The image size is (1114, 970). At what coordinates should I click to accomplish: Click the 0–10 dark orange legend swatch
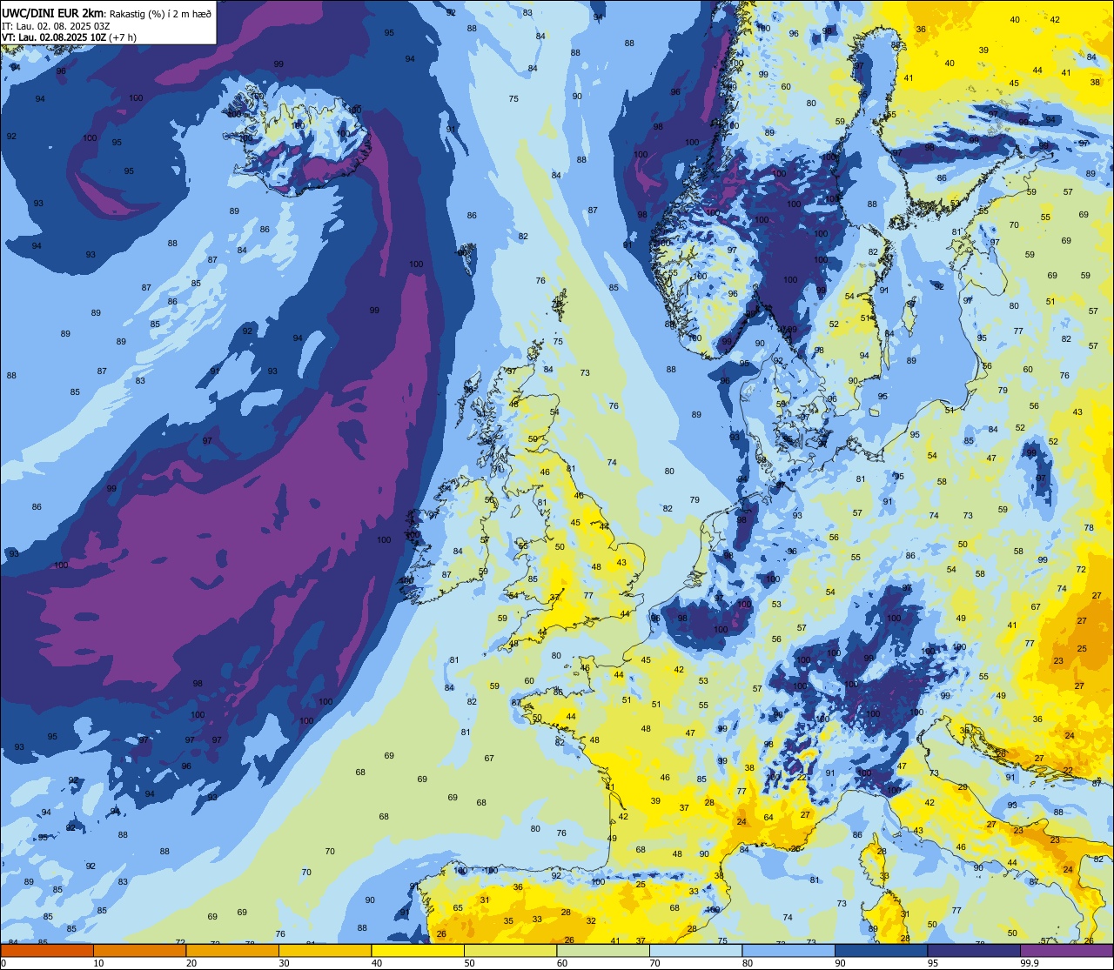(47, 951)
